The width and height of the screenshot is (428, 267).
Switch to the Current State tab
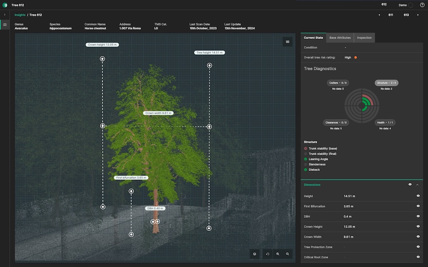pyautogui.click(x=313, y=38)
